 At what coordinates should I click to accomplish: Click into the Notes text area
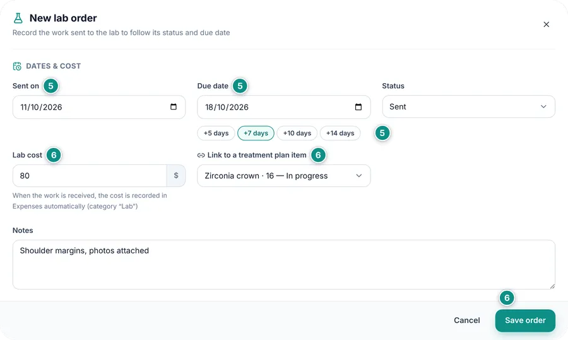(283, 264)
